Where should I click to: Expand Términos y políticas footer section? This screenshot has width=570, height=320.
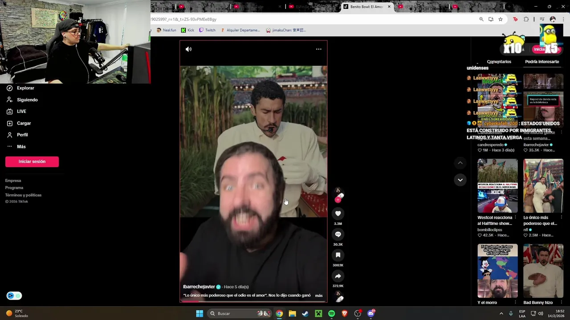coord(23,195)
